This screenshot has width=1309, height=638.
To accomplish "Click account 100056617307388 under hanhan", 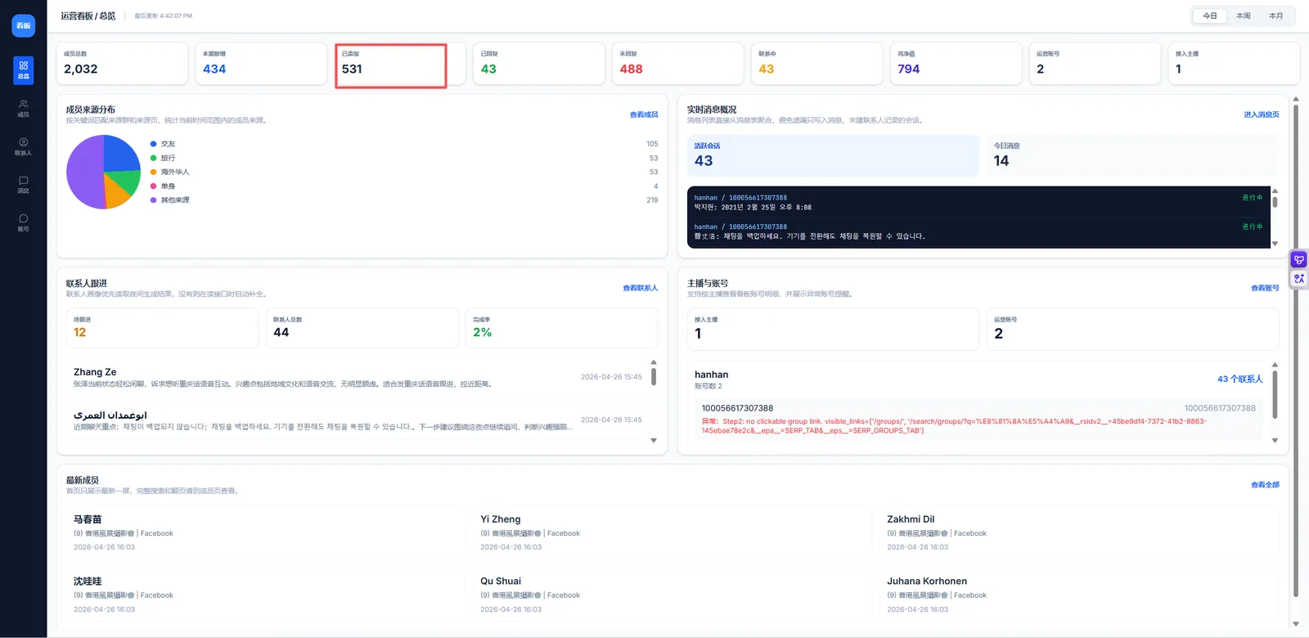I will point(978,419).
